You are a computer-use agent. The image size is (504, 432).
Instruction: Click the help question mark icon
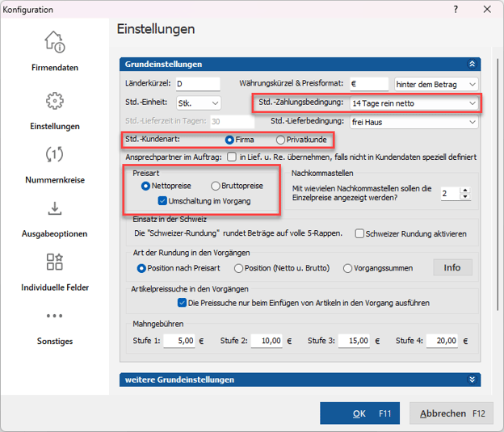[456, 10]
